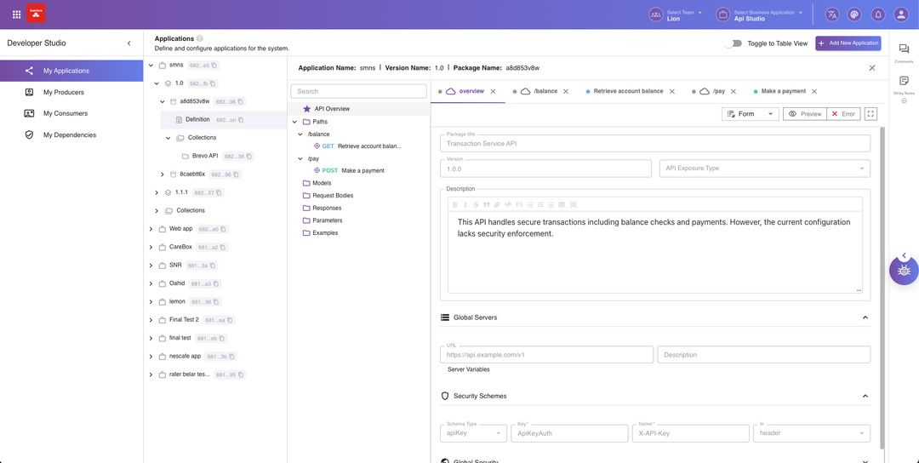Open the language translation icon
The width and height of the screenshot is (919, 463).
click(831, 14)
